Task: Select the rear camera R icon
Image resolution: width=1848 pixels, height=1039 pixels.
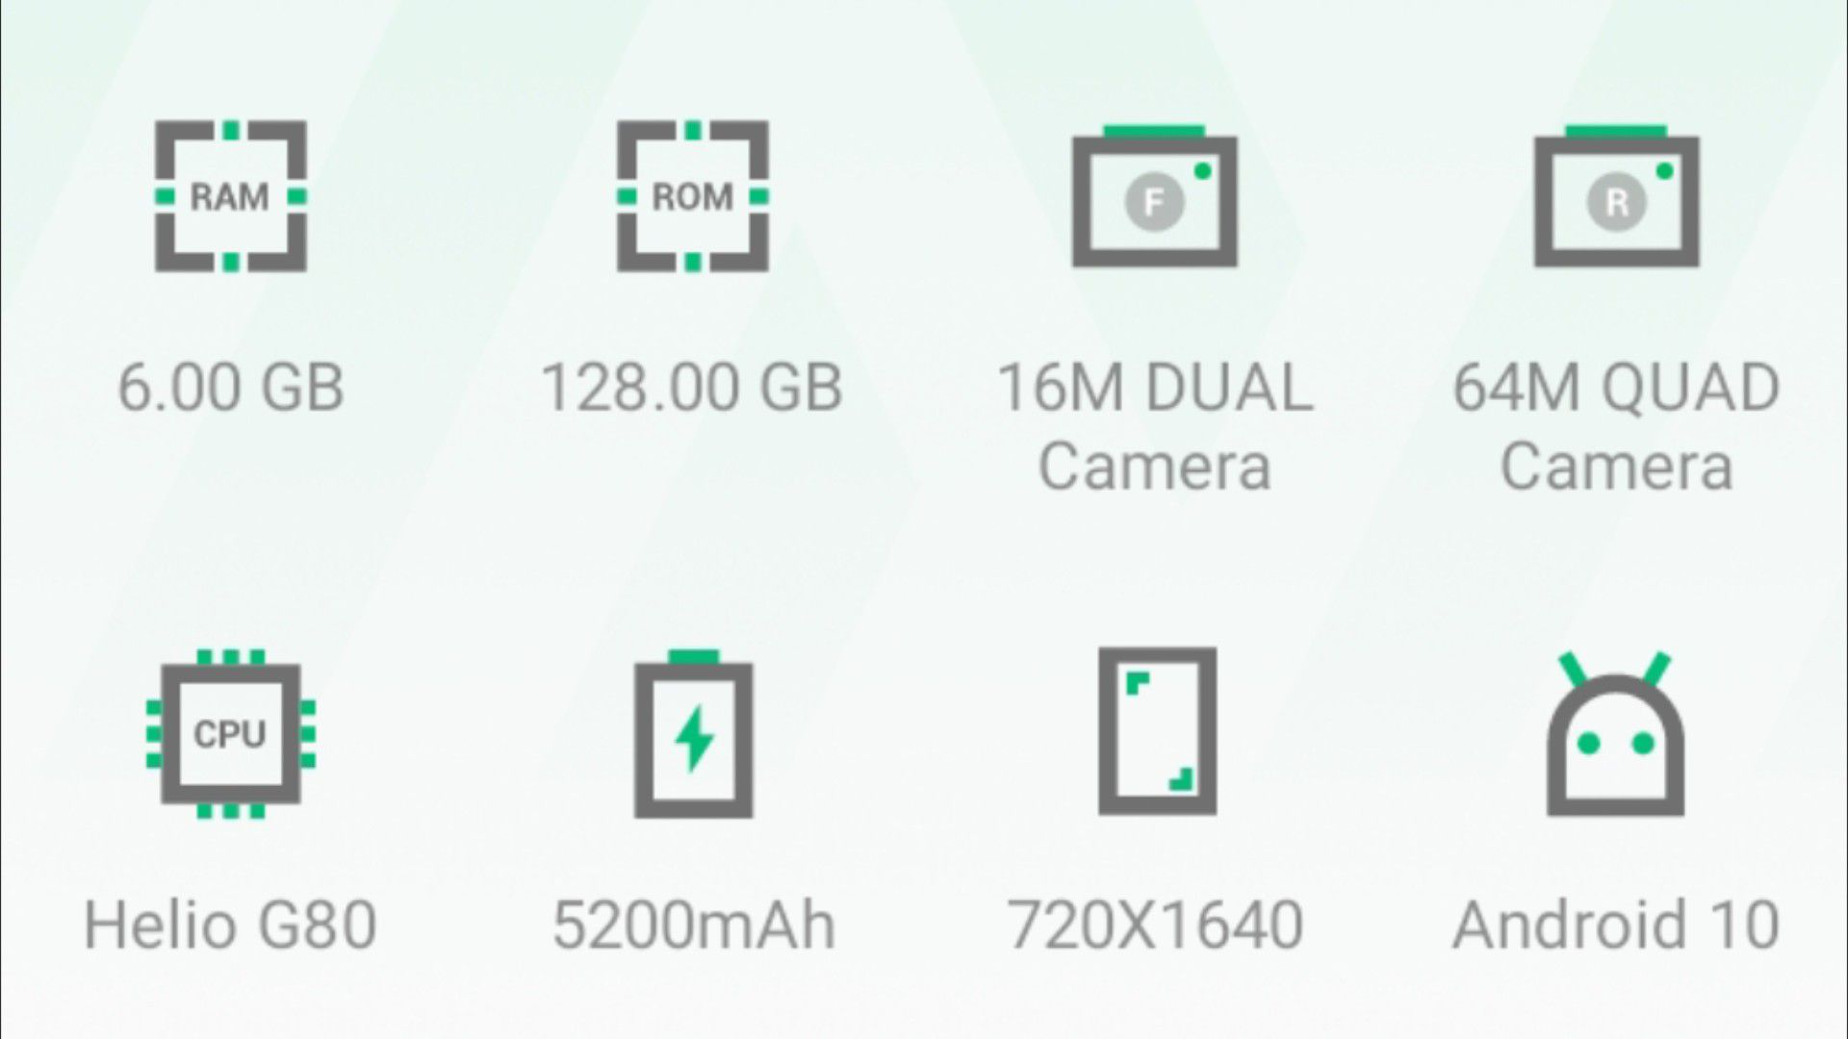Action: (1617, 196)
